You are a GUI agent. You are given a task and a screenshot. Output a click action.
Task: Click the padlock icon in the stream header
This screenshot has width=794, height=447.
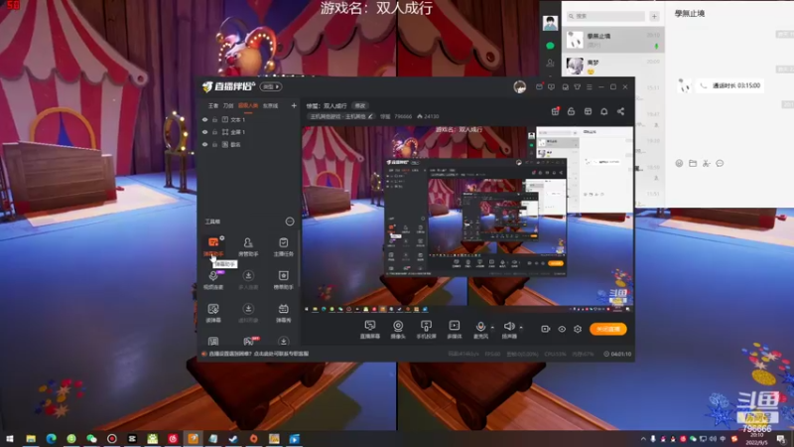click(572, 111)
